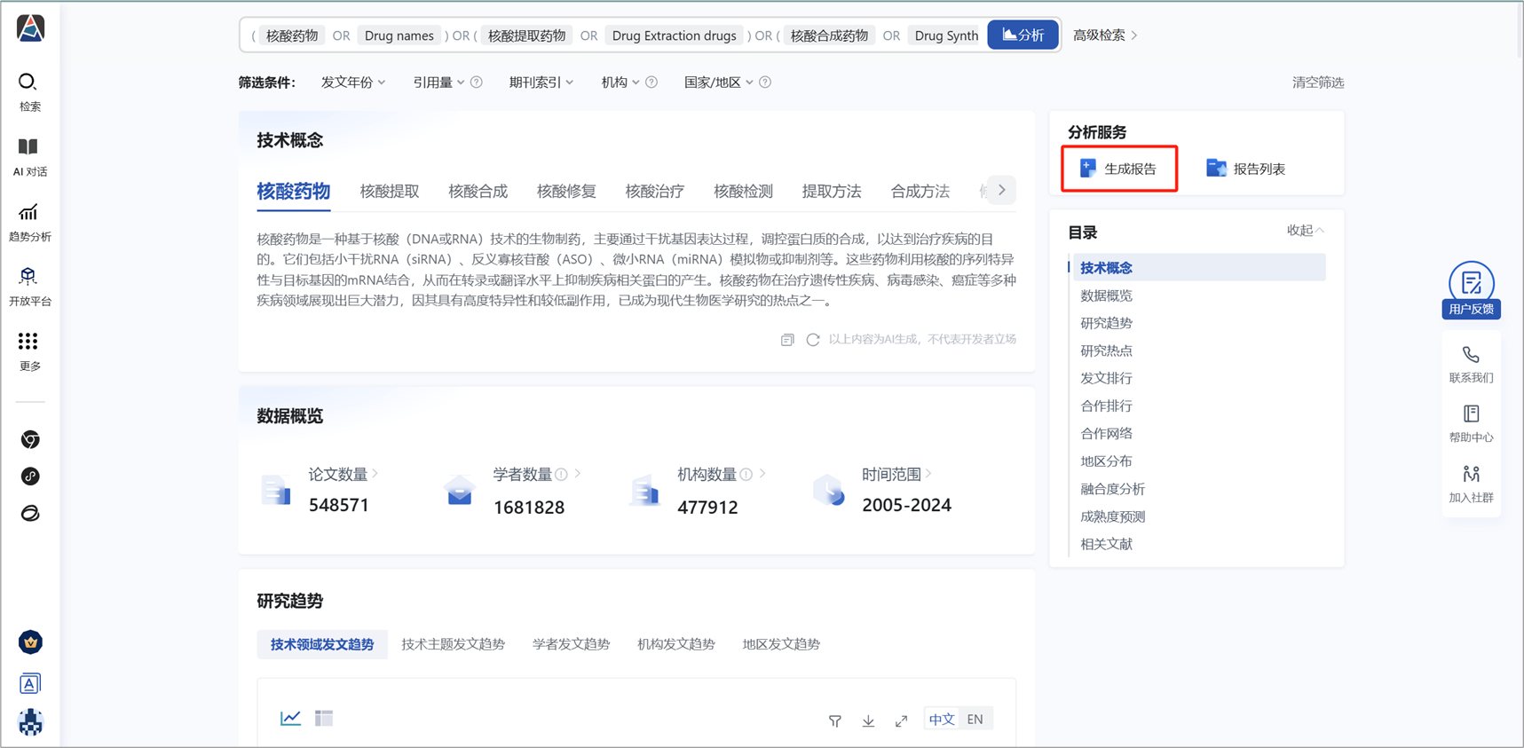1524x748 pixels.
Task: Switch to 地区发文趋势 tab
Action: 781,644
